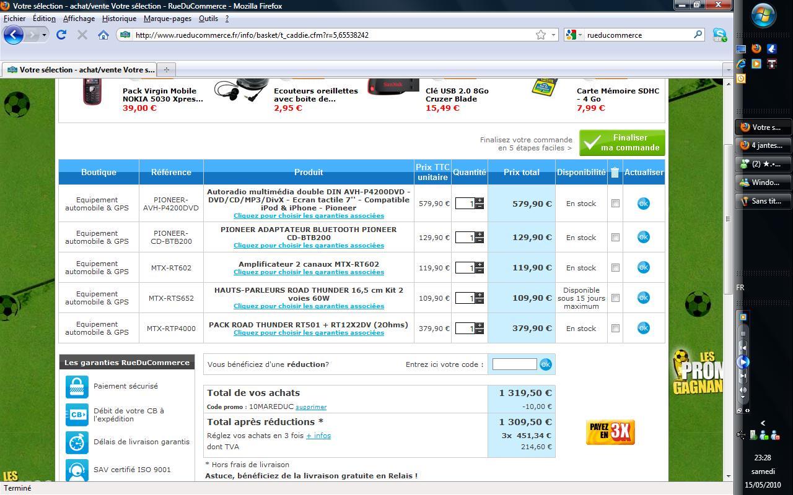Go to previous track in media toolbar
793x495 pixels.
pyautogui.click(x=743, y=347)
